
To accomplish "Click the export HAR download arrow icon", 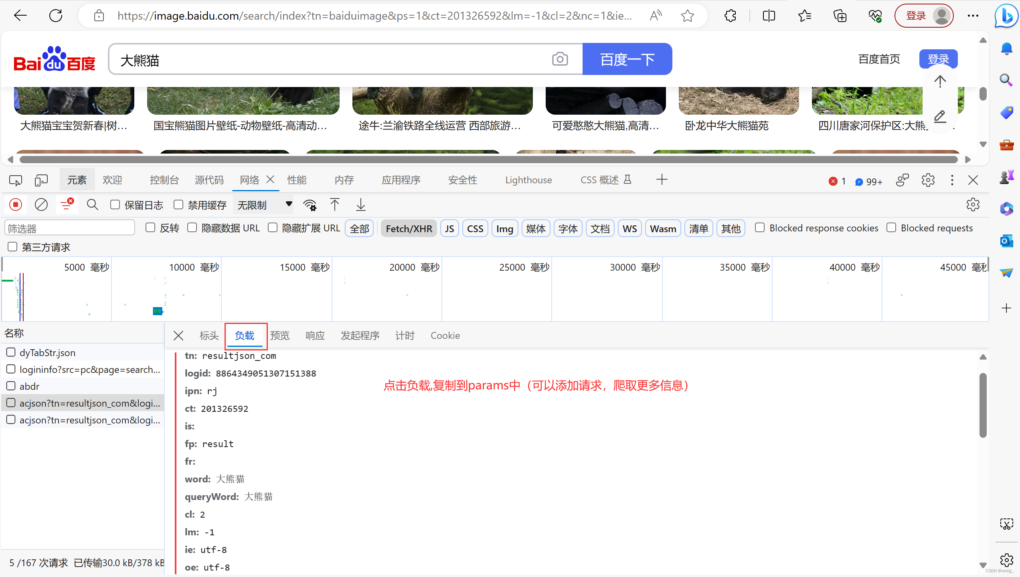I will click(x=360, y=205).
